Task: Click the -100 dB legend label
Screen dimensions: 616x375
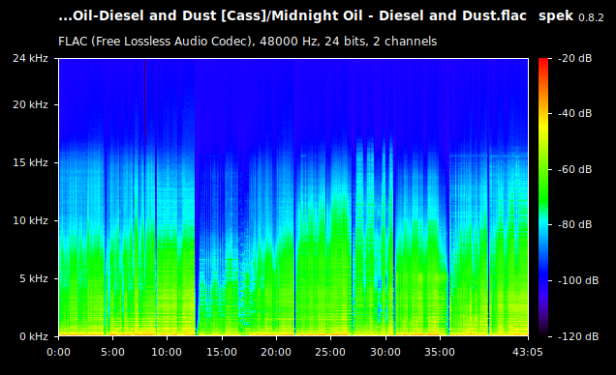Action: coord(578,280)
